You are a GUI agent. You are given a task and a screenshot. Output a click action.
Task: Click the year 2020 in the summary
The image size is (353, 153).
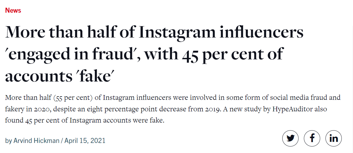pos(42,109)
